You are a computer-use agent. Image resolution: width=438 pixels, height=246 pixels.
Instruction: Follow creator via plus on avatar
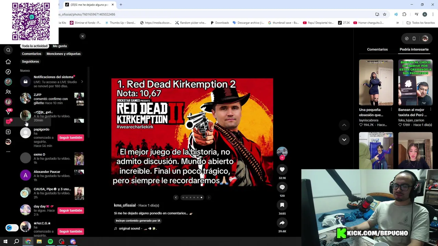click(x=282, y=158)
